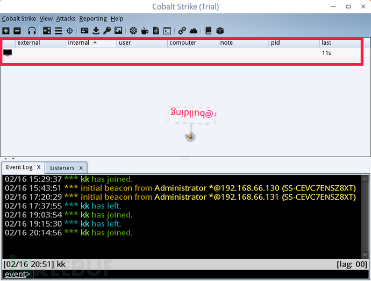This screenshot has height=281, width=371.
Task: Click the New Connection plus icon
Action: point(6,31)
